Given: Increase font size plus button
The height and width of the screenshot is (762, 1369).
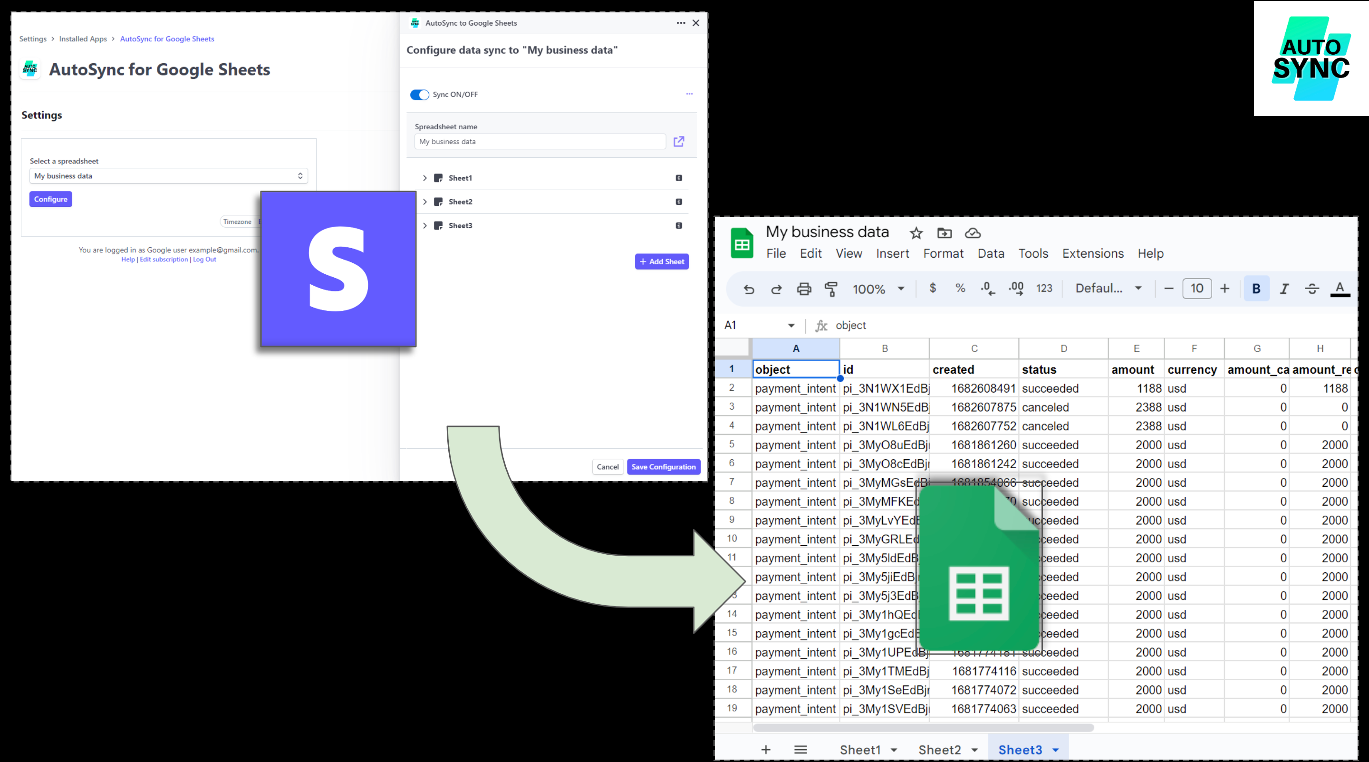Looking at the screenshot, I should (x=1225, y=289).
